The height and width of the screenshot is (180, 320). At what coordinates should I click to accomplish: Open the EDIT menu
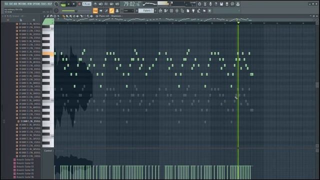coord(11,4)
